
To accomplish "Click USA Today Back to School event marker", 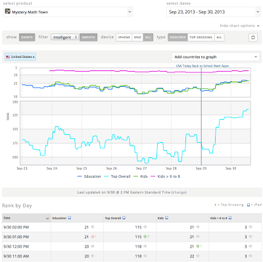I will pyautogui.click(x=203, y=66).
